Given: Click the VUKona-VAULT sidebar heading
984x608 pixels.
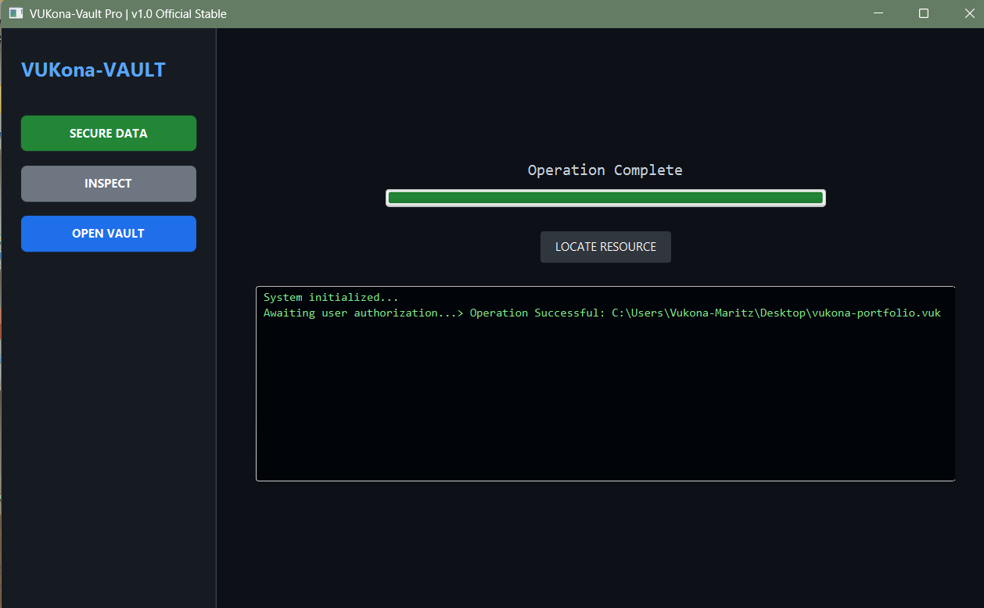Looking at the screenshot, I should (x=92, y=70).
